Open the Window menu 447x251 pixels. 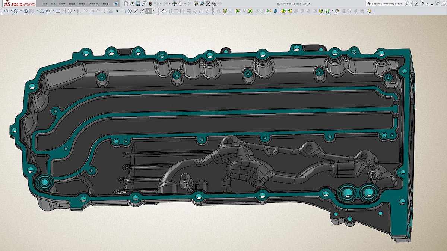(94, 3)
